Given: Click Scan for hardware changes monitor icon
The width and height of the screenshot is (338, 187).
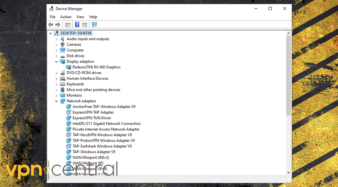Looking at the screenshot, I should click(x=94, y=25).
